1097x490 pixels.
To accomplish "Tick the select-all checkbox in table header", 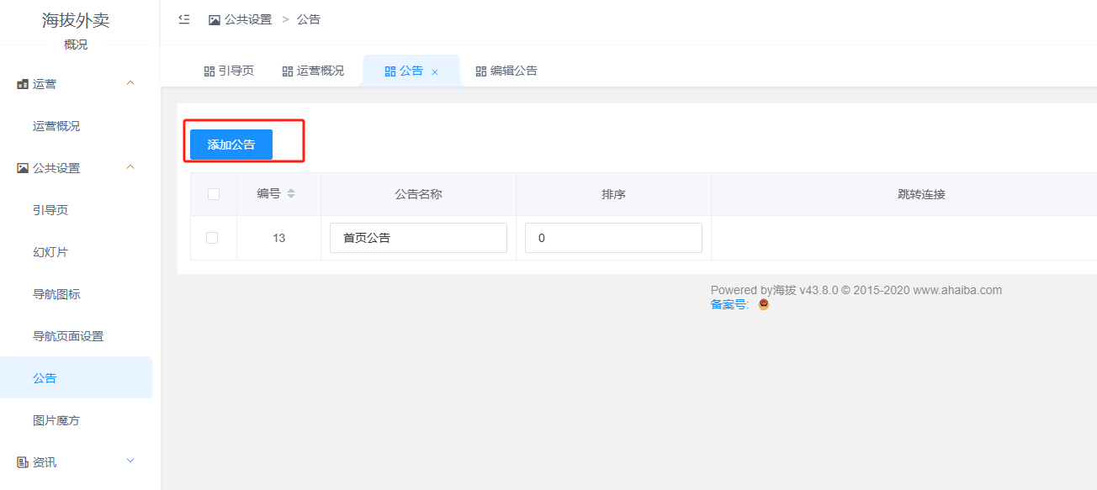I will coord(214,194).
